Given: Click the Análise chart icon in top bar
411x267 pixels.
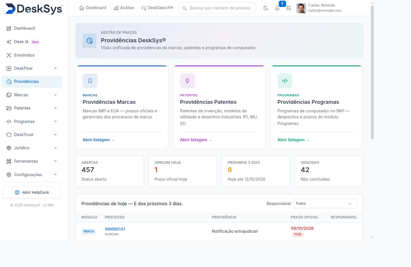Looking at the screenshot, I should tap(116, 8).
